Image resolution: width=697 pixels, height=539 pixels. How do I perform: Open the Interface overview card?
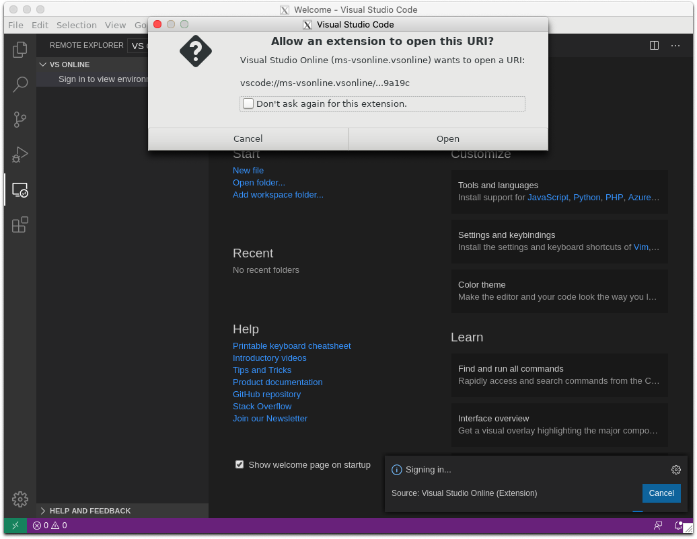pos(559,425)
